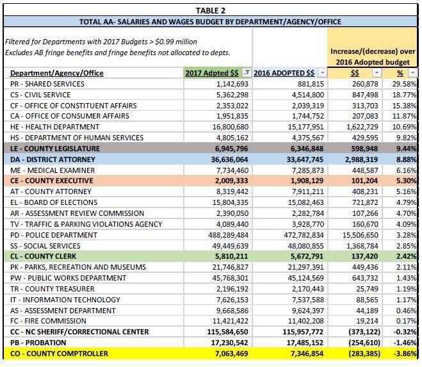Select cell CA - OFFICE OF CONSUMER AFFAIRS

[94, 116]
